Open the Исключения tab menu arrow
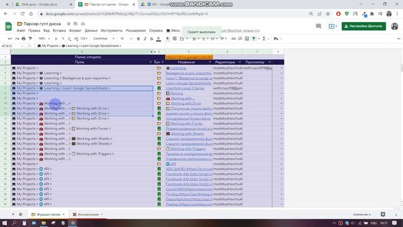 click(x=102, y=214)
